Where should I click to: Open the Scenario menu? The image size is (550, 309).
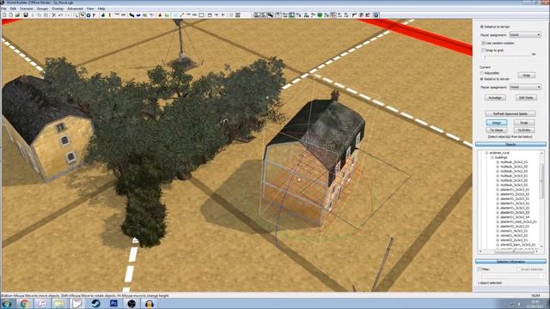(27, 9)
